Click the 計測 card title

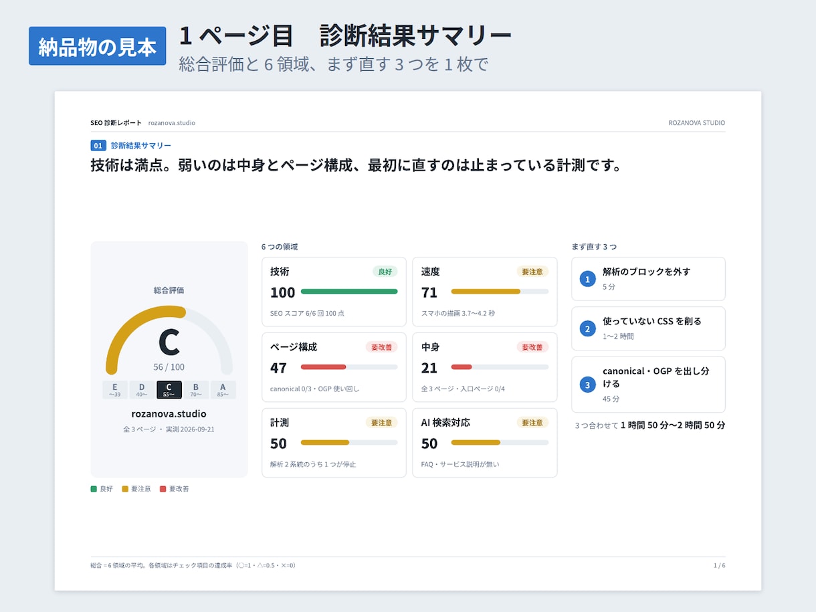280,423
